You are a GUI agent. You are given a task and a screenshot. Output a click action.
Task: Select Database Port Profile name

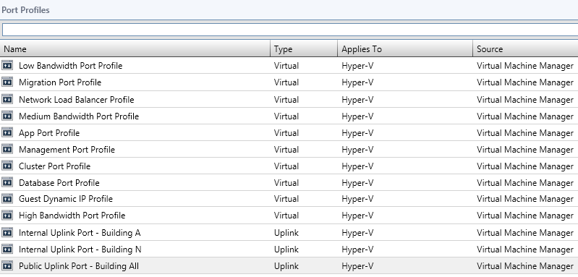(x=59, y=183)
